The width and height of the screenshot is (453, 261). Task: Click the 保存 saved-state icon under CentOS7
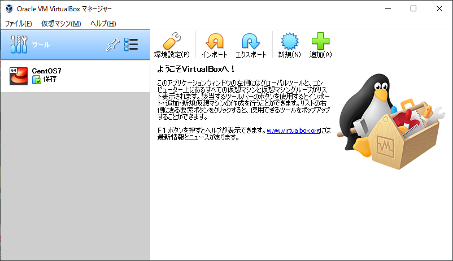click(x=37, y=80)
